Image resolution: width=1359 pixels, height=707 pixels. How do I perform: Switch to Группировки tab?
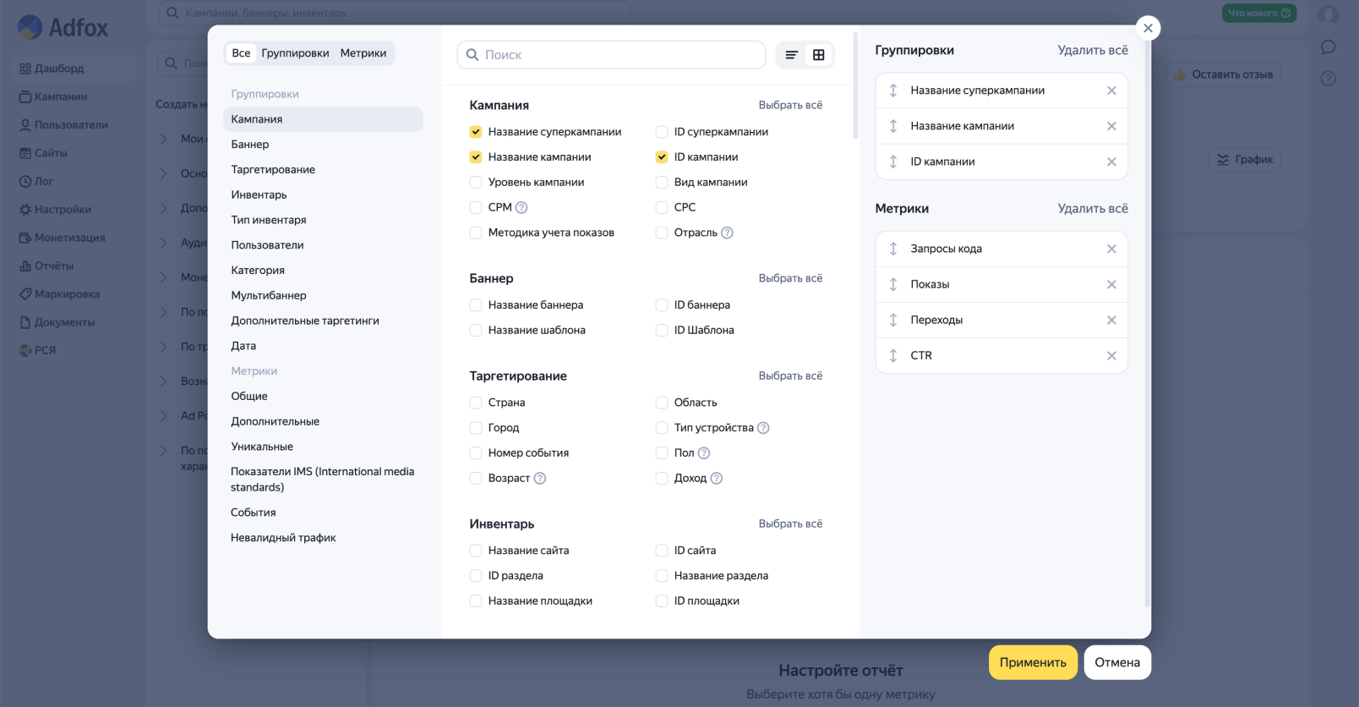(x=295, y=53)
